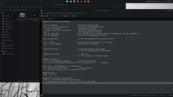Open find and replace toolbar icon

pos(75,16)
